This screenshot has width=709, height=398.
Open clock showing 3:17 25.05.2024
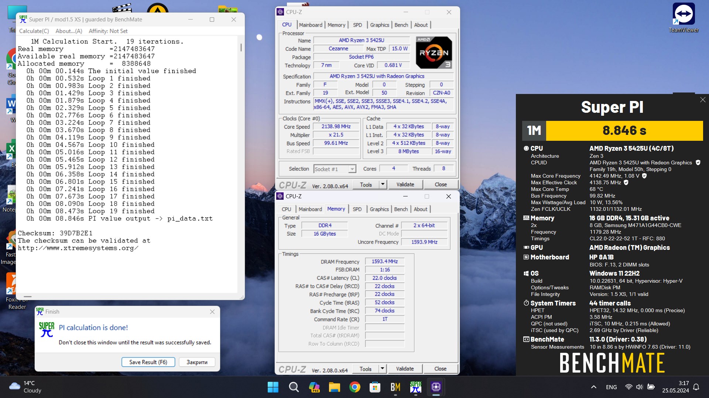(675, 387)
